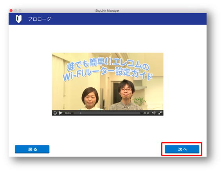The width and height of the screenshot is (223, 173).
Task: Expand the video to fullscreen
Action: click(160, 113)
